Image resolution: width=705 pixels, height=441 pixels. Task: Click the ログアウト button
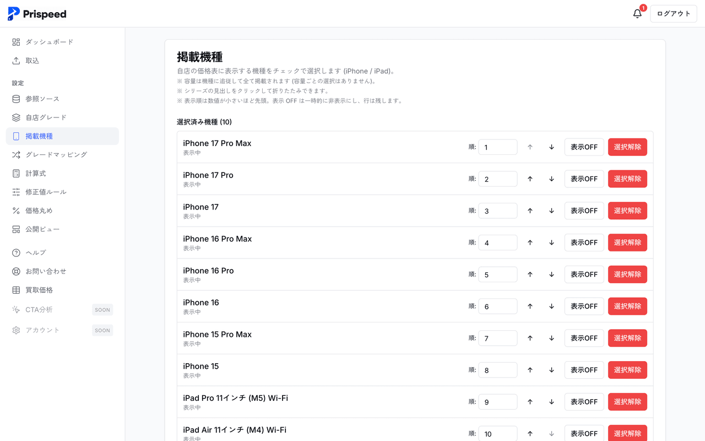pyautogui.click(x=674, y=14)
